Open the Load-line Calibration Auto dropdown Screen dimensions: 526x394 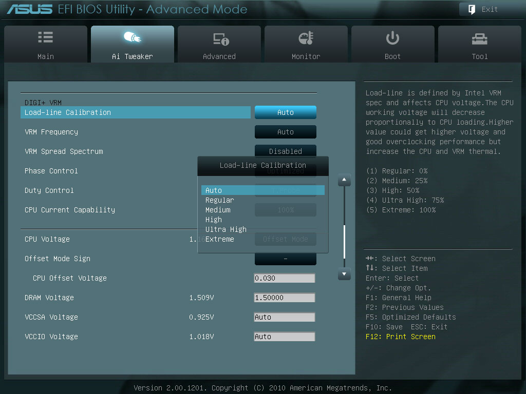click(x=286, y=112)
